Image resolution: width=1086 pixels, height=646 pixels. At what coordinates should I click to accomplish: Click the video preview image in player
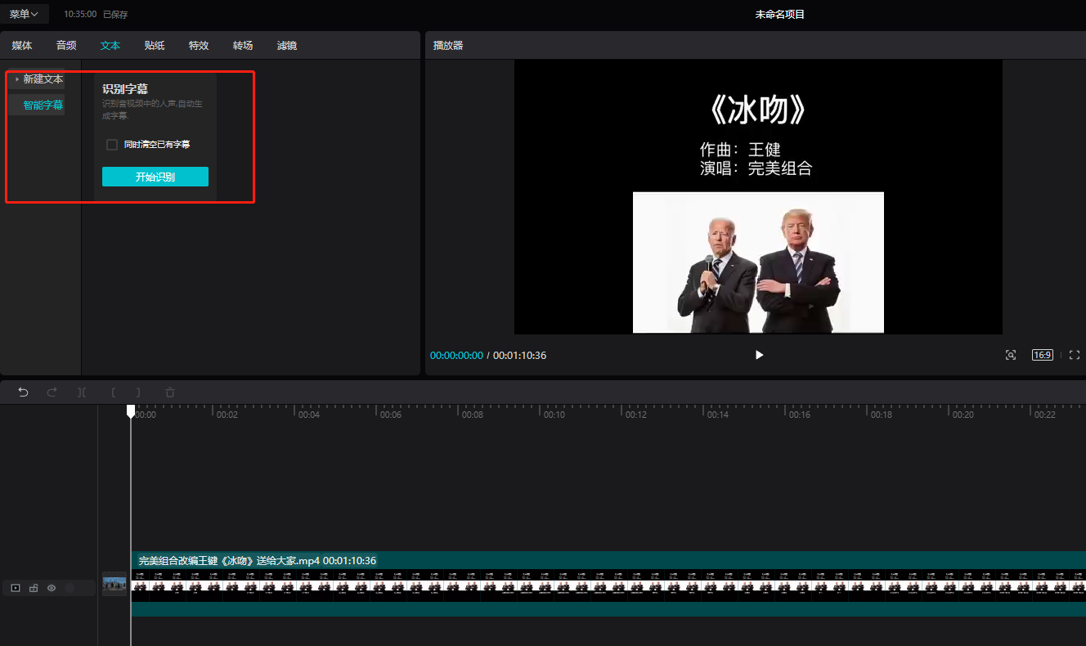[758, 197]
